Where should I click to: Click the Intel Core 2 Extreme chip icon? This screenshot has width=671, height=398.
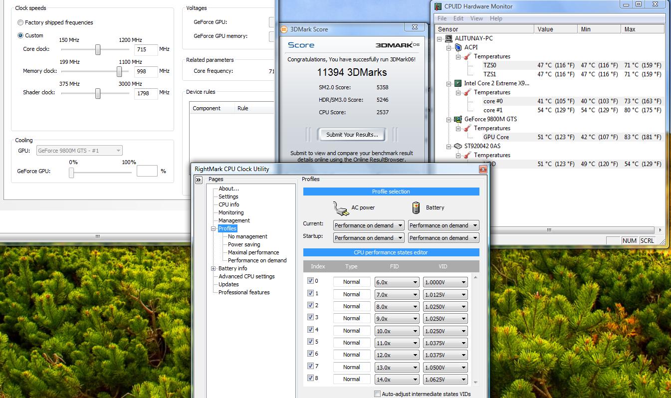point(458,83)
